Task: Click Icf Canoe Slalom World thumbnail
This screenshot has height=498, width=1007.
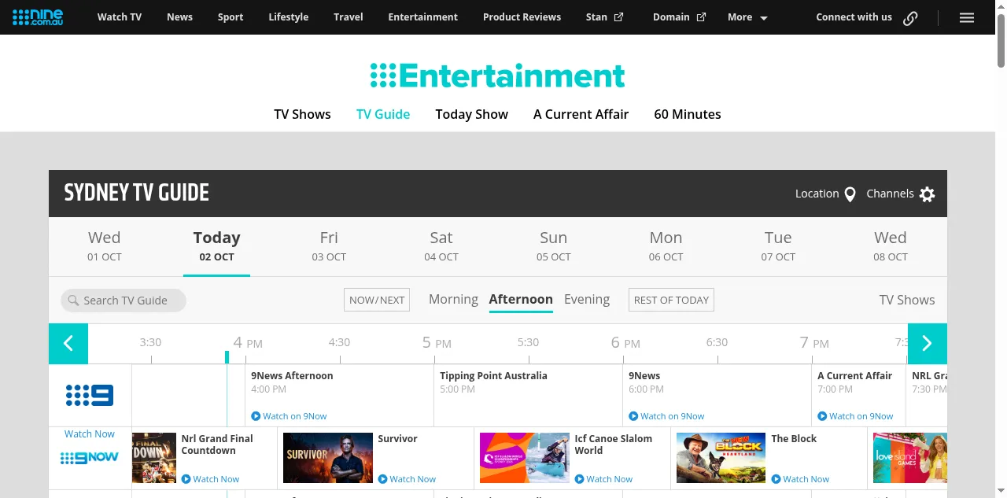Action: coord(525,458)
